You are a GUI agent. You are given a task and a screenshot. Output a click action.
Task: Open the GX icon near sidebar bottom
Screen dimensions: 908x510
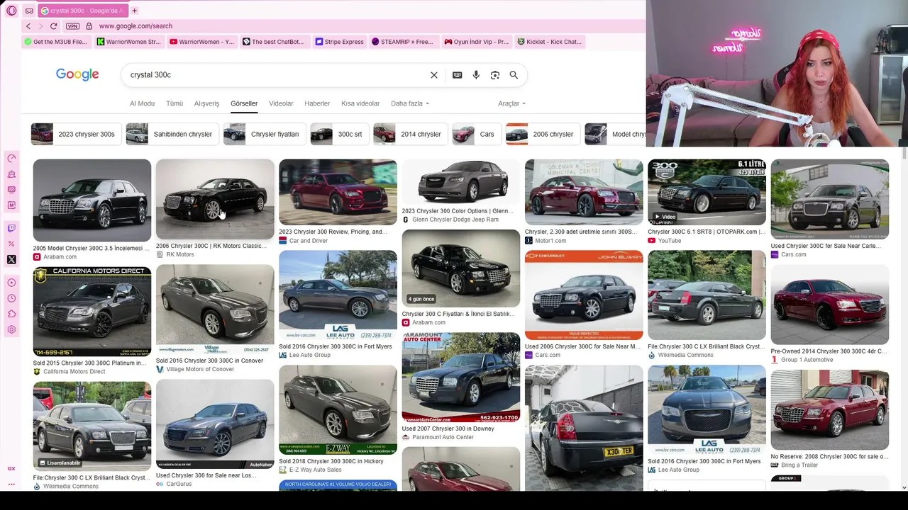pos(11,469)
